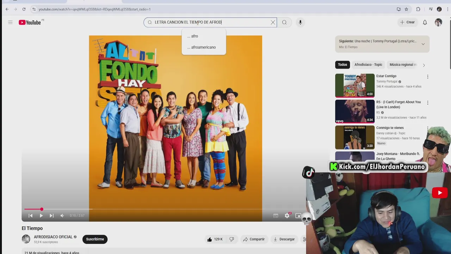The height and width of the screenshot is (254, 451).
Task: Open options for the R5 video
Action: [x=428, y=103]
